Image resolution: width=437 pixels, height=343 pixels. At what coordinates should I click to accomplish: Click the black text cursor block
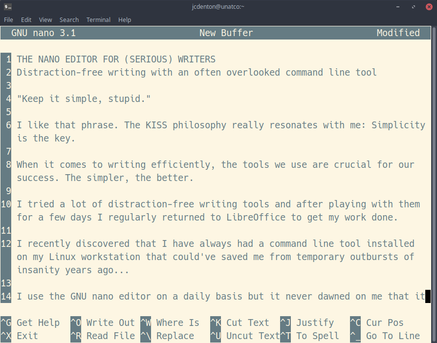tap(428, 296)
